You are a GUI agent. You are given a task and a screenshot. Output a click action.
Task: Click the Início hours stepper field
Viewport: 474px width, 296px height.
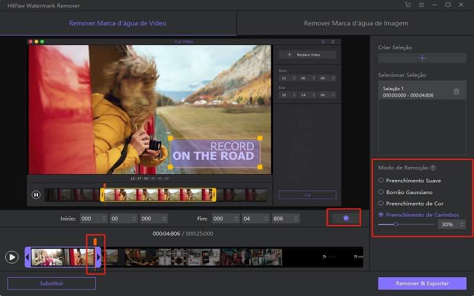(x=94, y=218)
